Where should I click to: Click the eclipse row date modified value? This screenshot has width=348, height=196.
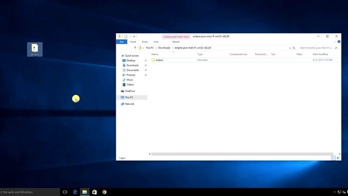[322, 60]
